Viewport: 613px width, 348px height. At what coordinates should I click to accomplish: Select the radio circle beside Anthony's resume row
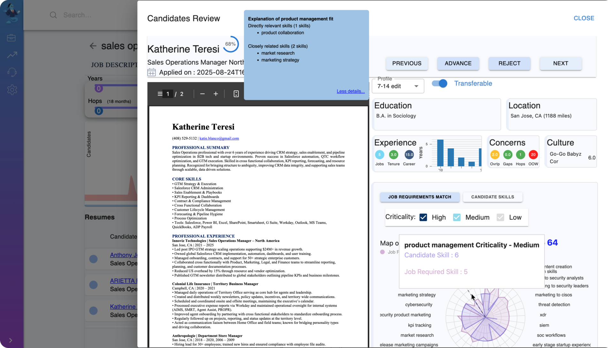coord(94,259)
